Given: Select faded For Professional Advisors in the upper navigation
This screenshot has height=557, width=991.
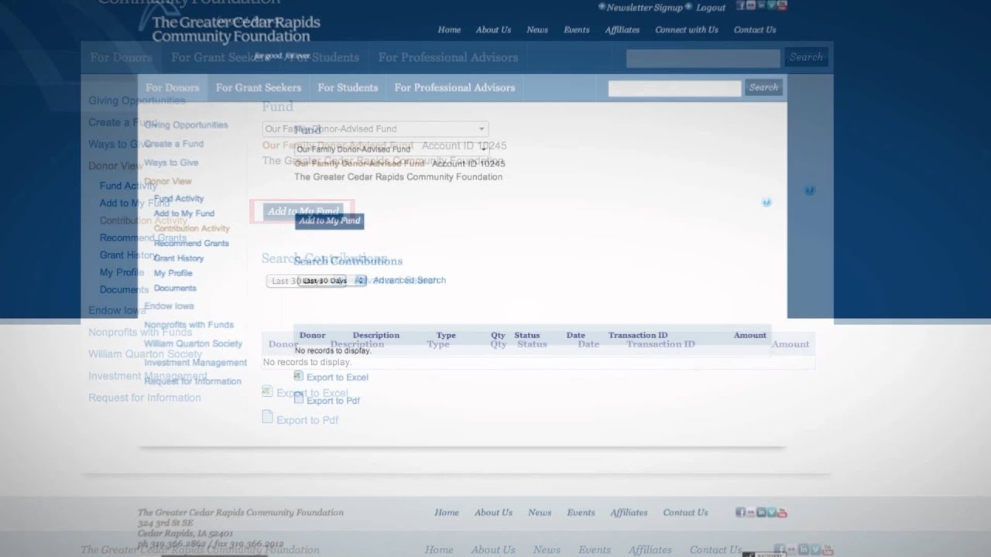Looking at the screenshot, I should 448,57.
